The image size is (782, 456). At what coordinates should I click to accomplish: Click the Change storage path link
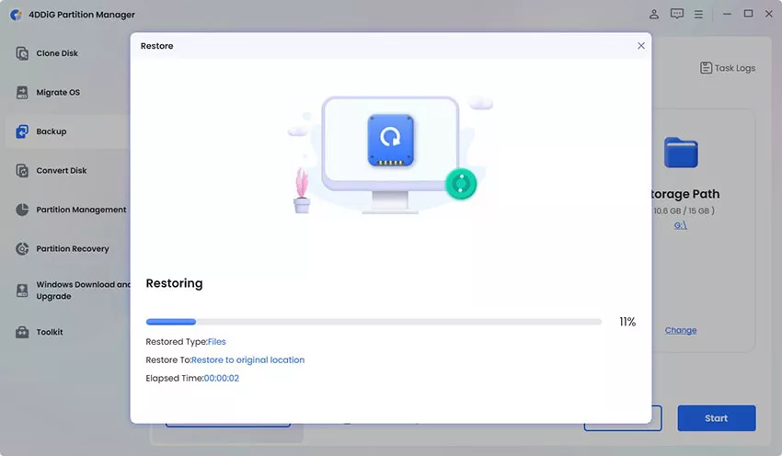click(x=681, y=330)
